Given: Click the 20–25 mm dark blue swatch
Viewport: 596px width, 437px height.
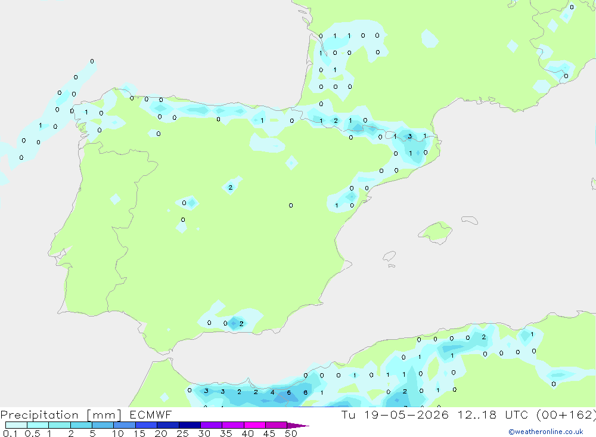Looking at the screenshot, I should coord(168,425).
